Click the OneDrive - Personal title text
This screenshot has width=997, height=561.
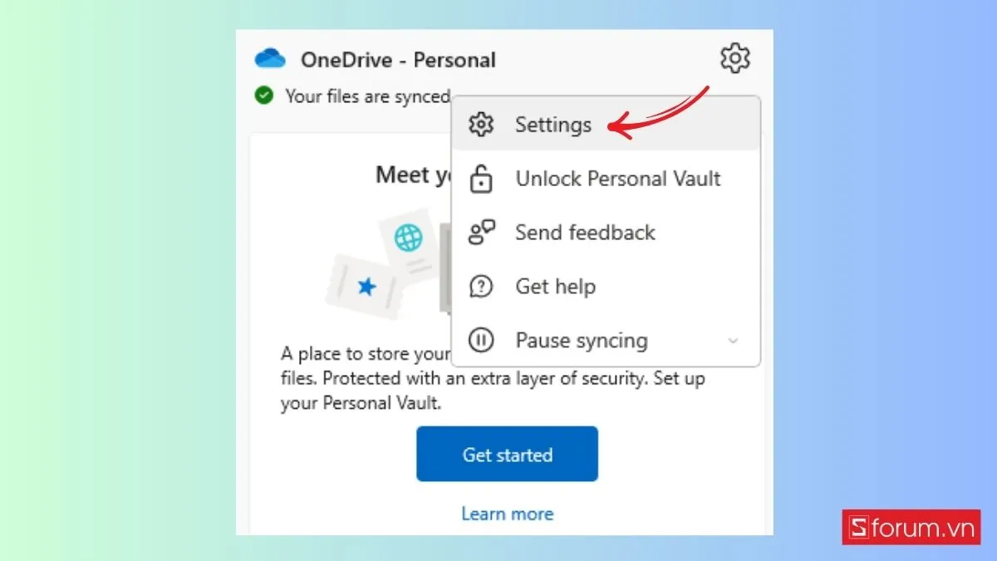397,58
